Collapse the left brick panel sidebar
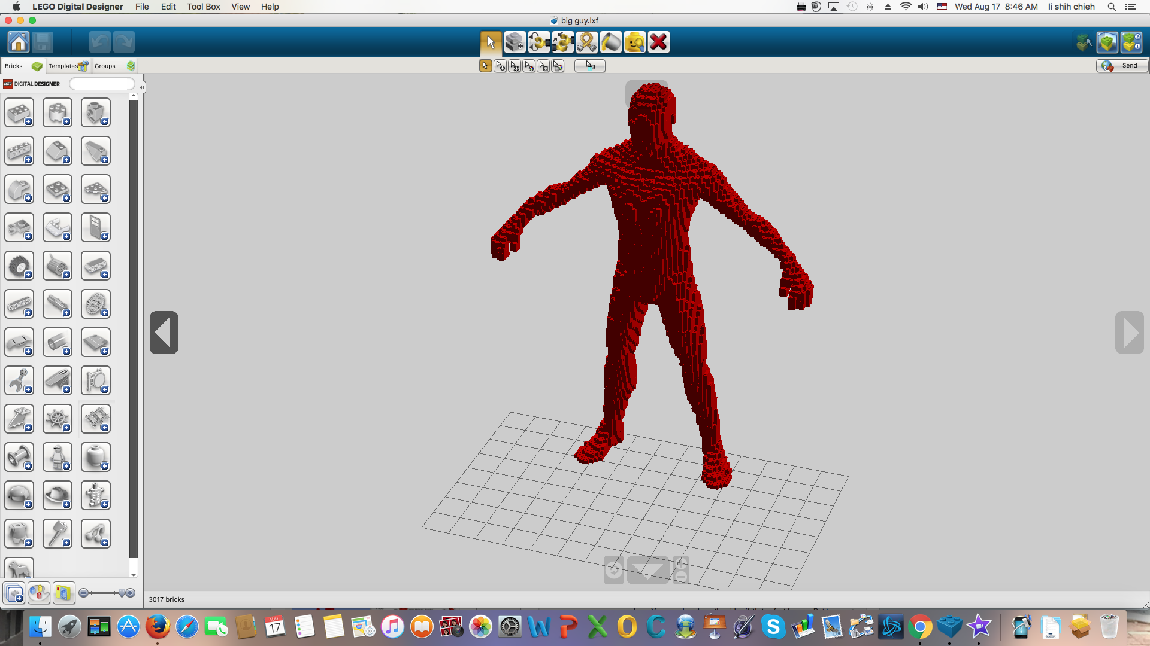 pyautogui.click(x=164, y=331)
